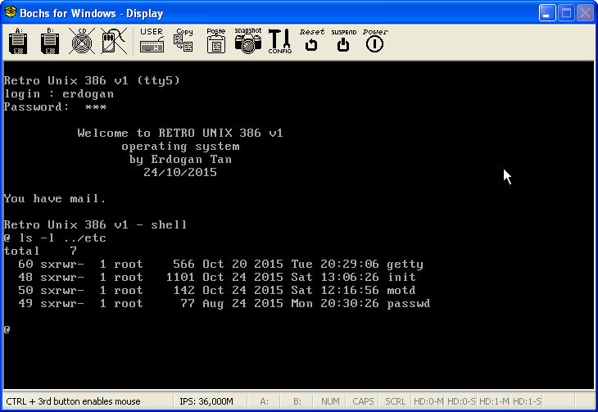The width and height of the screenshot is (598, 412).
Task: Click the Paste clipboard icon
Action: pos(216,41)
